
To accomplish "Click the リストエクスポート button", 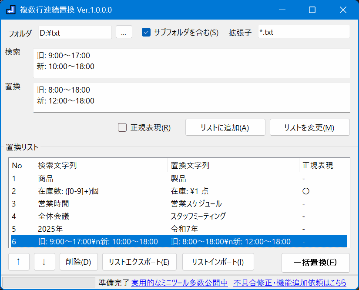I will 139,262.
